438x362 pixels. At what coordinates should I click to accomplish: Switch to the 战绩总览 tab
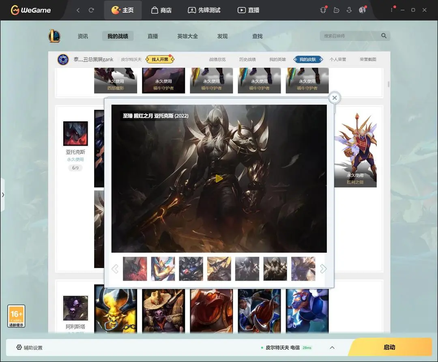[217, 60]
